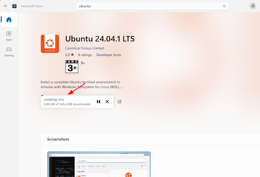The width and height of the screenshot is (260, 177).
Task: Click the search box containing ubuntu
Action: 152,6
